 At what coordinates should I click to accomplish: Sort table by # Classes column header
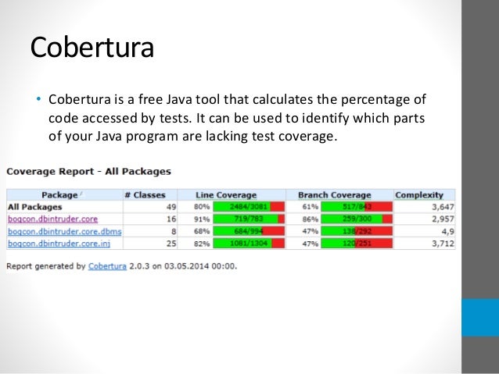coord(145,195)
